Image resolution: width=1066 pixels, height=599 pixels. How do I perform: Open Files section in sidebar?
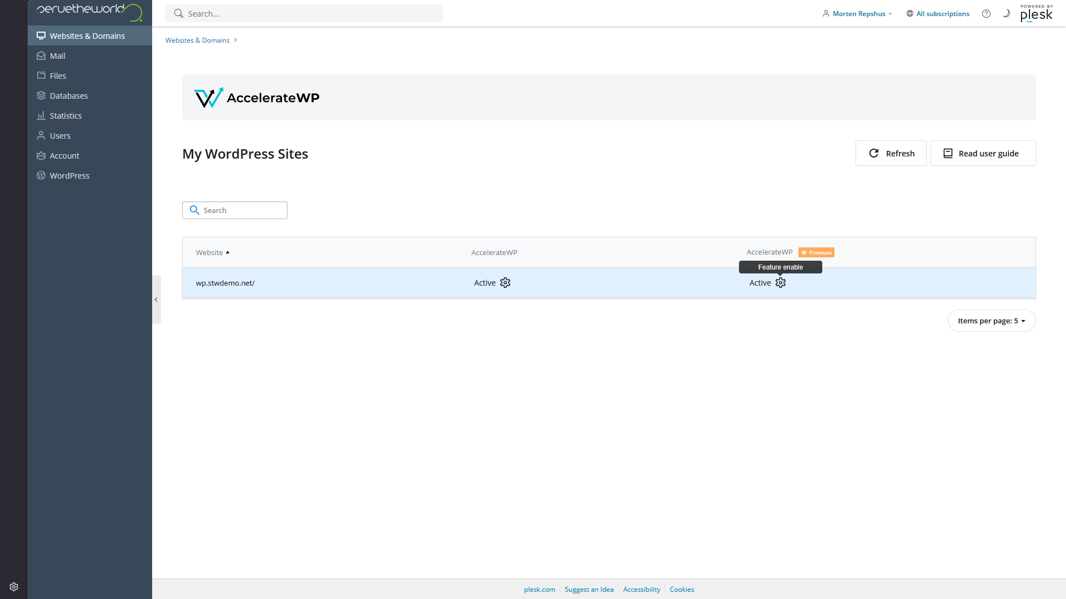[x=89, y=75]
